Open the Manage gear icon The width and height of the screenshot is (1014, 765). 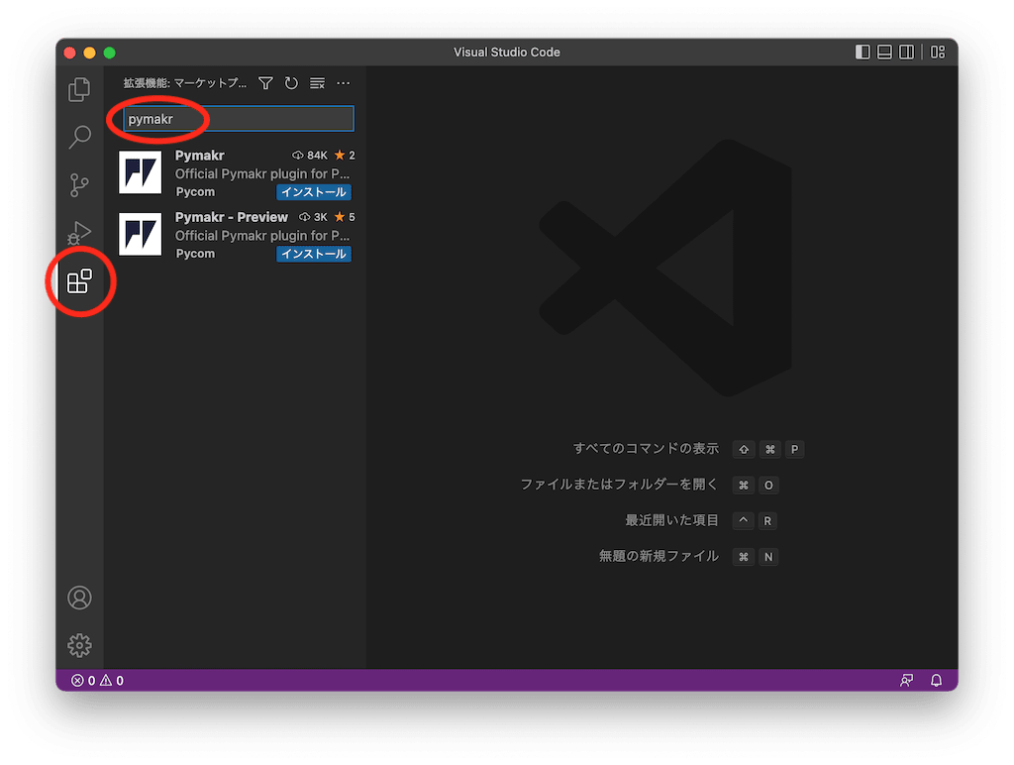tap(79, 645)
